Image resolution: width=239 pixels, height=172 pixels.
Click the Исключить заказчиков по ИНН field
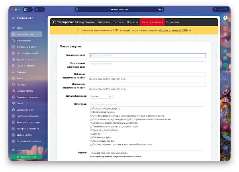[147, 84]
